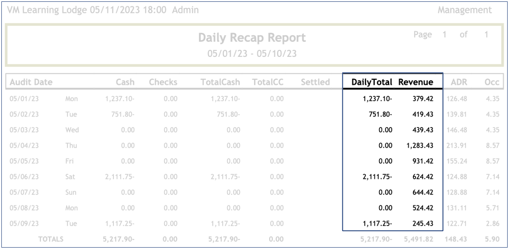Viewport: 509px width, 249px height.
Task: Click the Management label in the header
Action: click(x=464, y=10)
